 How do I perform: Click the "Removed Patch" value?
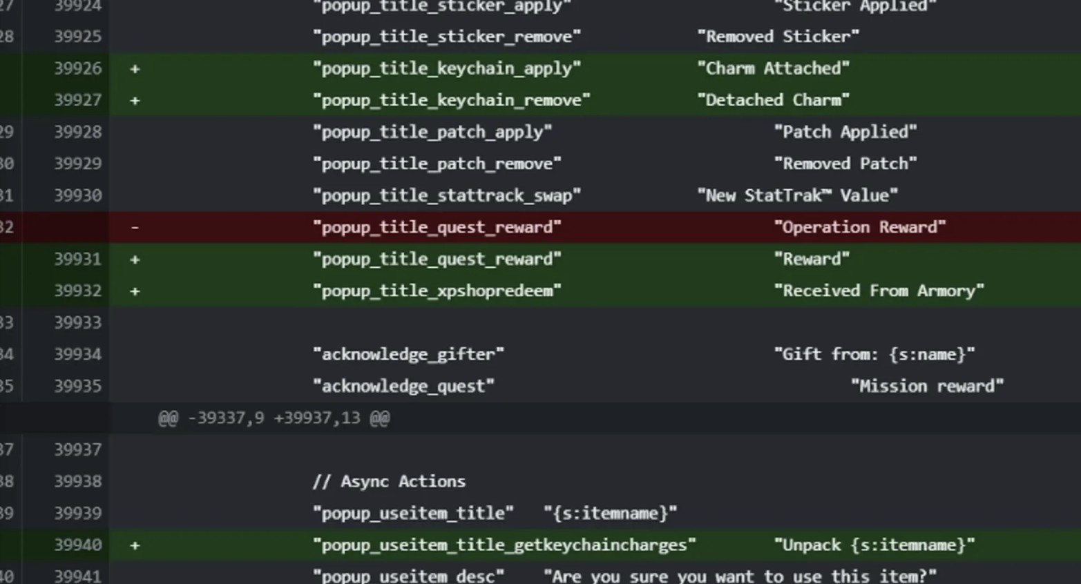click(x=845, y=164)
